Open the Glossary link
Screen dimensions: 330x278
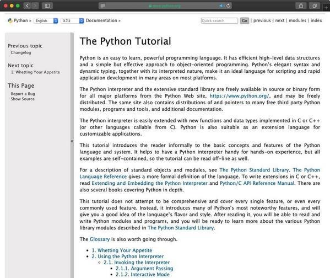[100, 239]
